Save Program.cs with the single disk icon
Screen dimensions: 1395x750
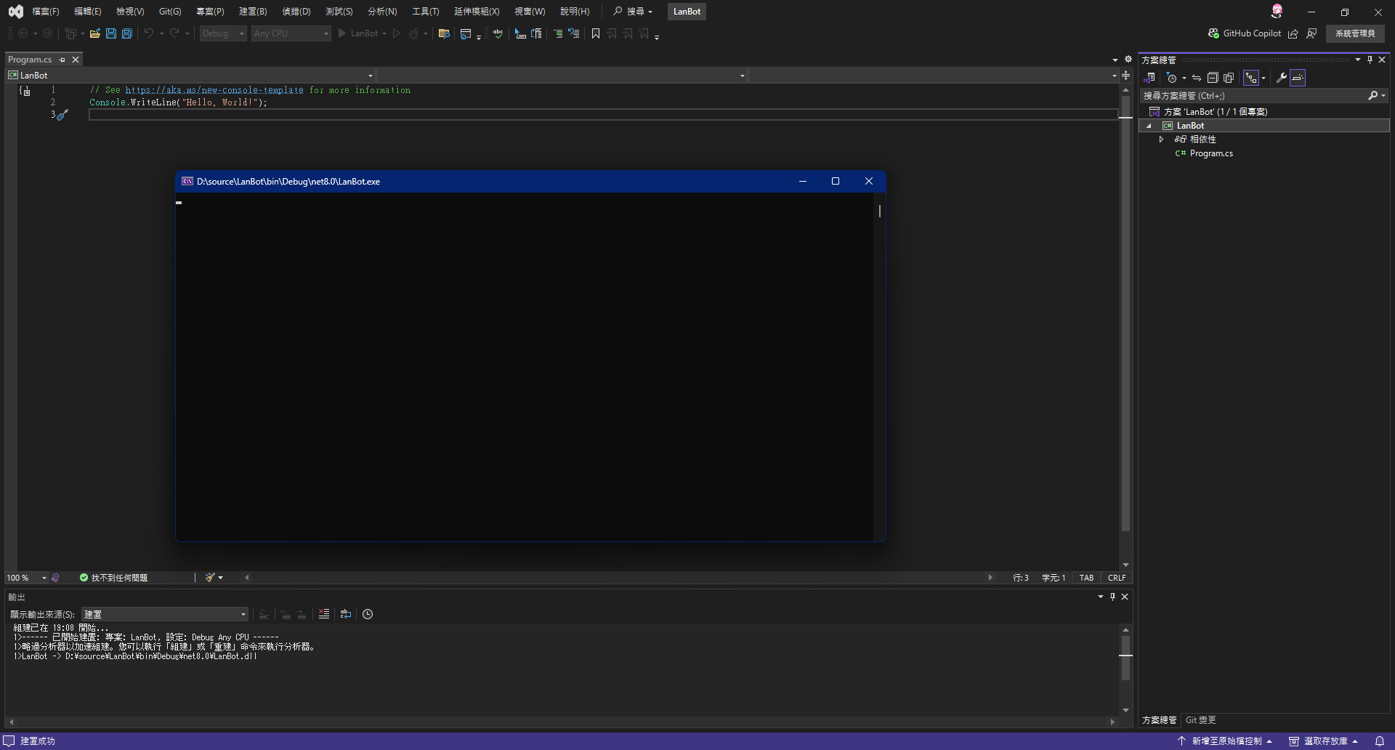(x=111, y=33)
